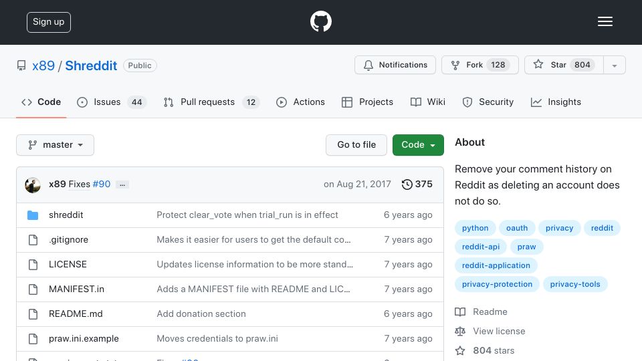This screenshot has height=361, width=642.
Task: Open the 'Add donation section' commit message
Action: coord(201,314)
